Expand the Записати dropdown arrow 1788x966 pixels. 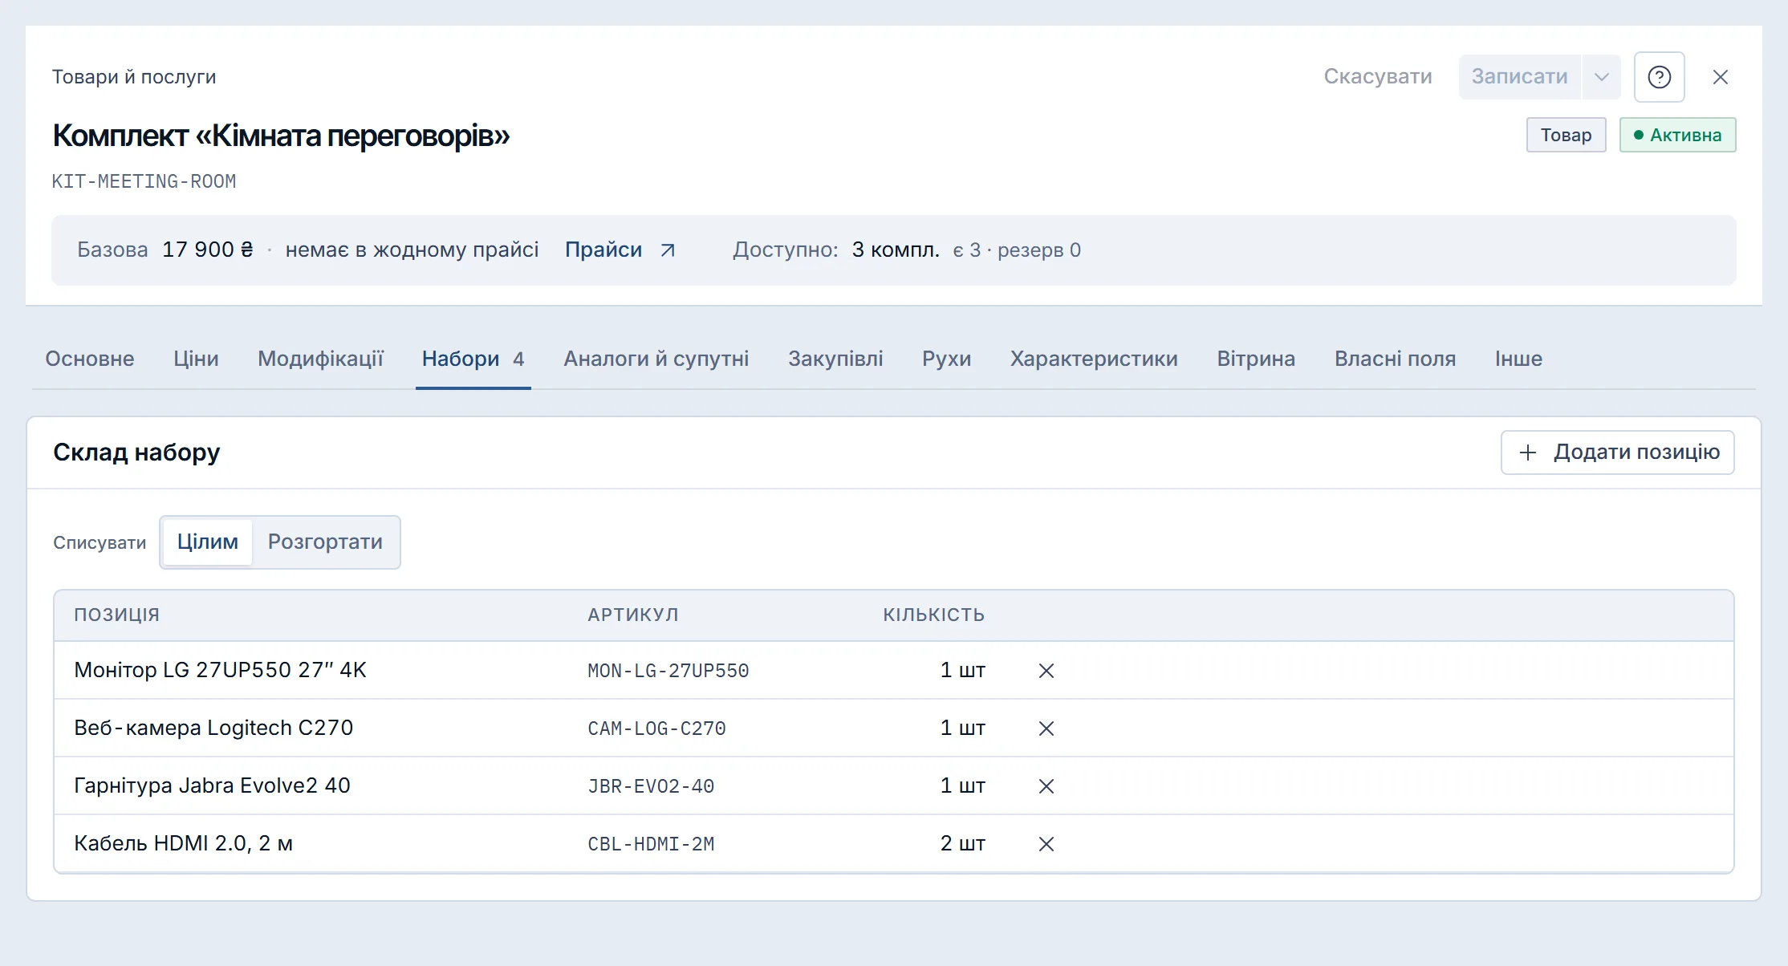pos(1602,77)
